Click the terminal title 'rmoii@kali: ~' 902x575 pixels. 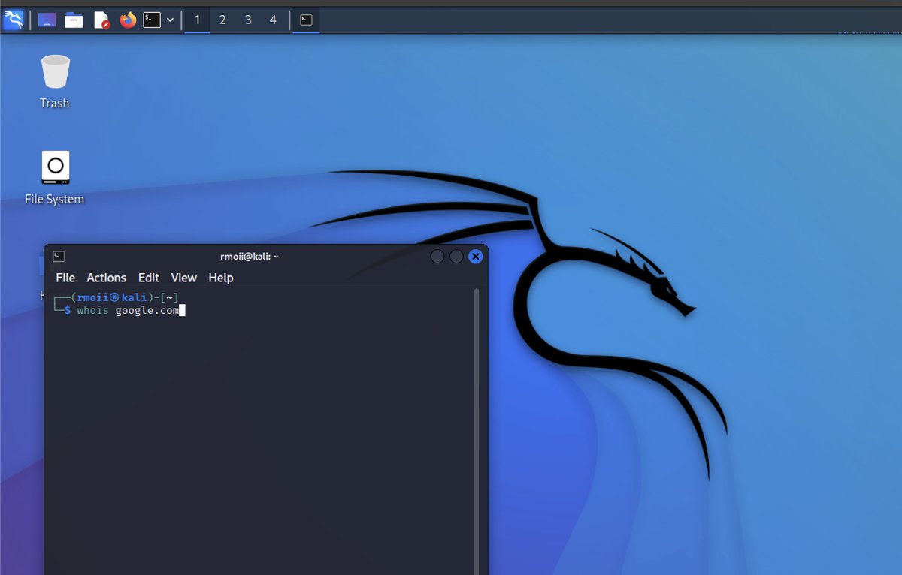pos(250,257)
